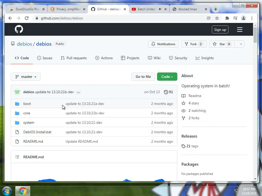Click the GitHub octocat logo
The image size is (262, 196).
19,29
